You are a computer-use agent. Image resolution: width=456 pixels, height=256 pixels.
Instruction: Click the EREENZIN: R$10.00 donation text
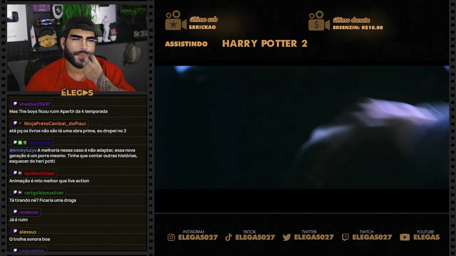coord(358,28)
